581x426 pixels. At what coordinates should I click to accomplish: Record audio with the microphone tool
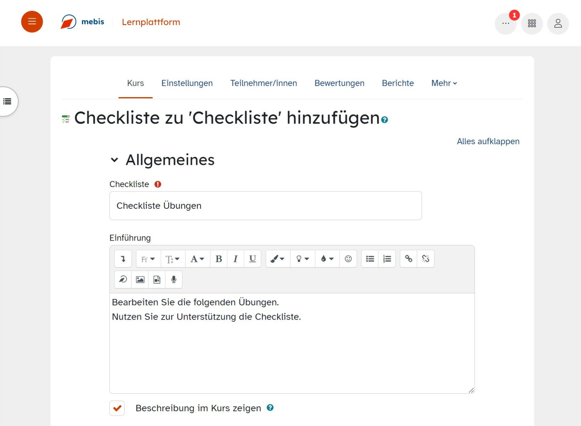173,279
